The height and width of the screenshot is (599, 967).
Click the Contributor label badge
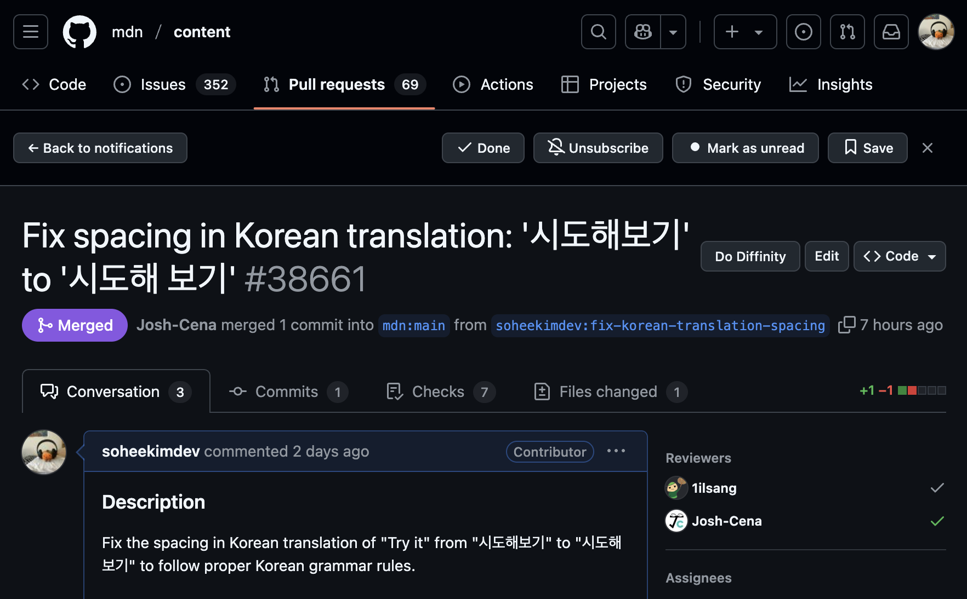coord(550,452)
